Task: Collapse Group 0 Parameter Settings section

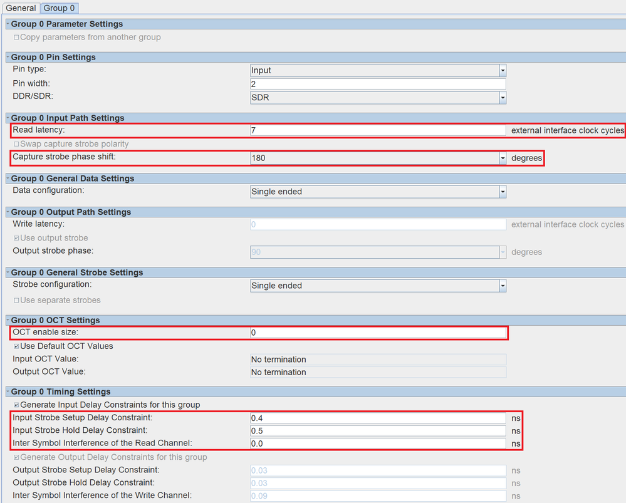Action: [x=8, y=24]
